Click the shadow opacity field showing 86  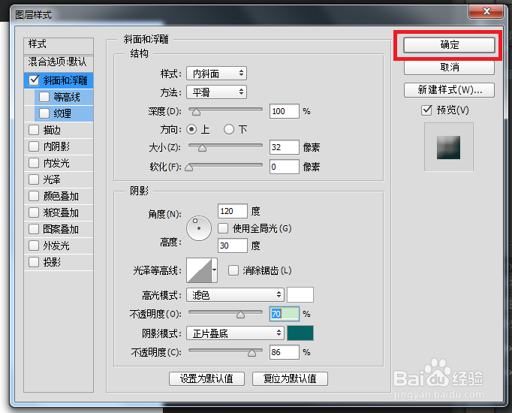tap(285, 352)
